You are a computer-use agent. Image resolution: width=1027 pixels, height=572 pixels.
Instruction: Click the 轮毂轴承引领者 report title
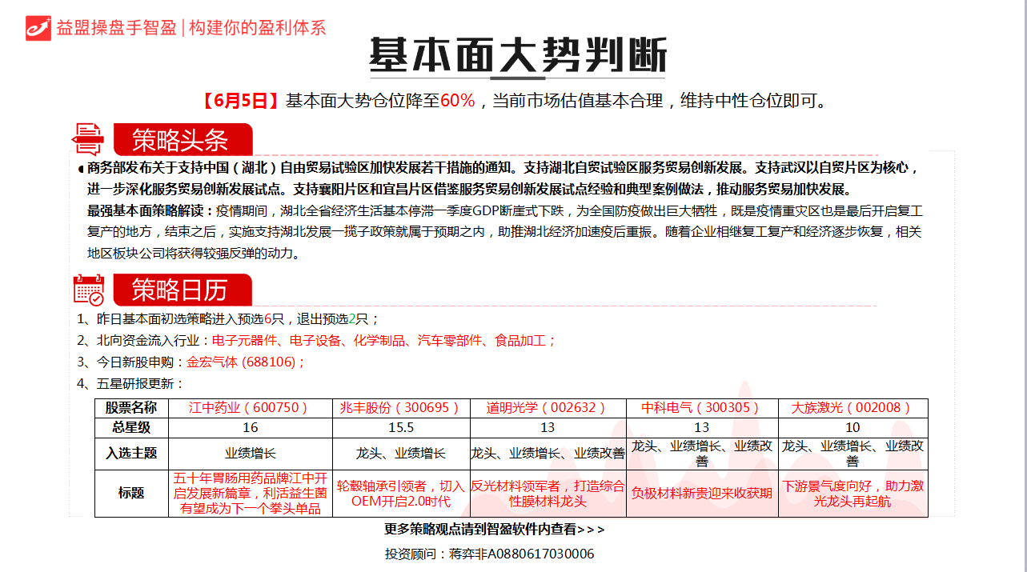coord(400,494)
